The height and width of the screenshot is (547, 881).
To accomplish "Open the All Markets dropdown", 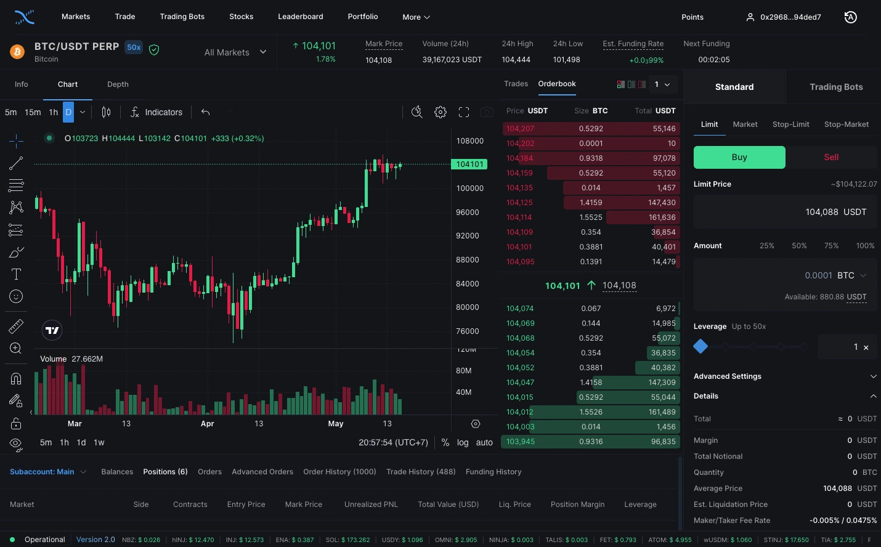I will click(235, 52).
